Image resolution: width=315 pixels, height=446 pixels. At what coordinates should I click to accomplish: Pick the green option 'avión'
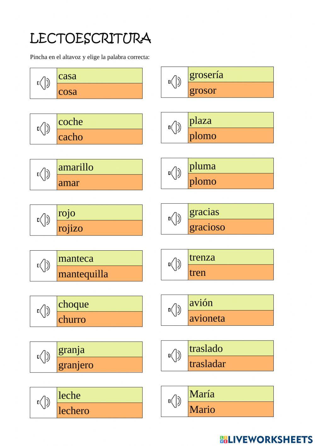(x=231, y=303)
